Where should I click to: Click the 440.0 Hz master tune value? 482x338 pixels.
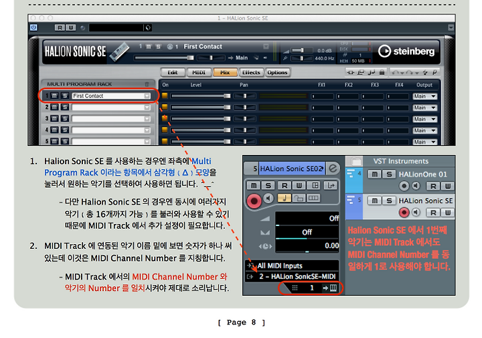click(x=324, y=58)
